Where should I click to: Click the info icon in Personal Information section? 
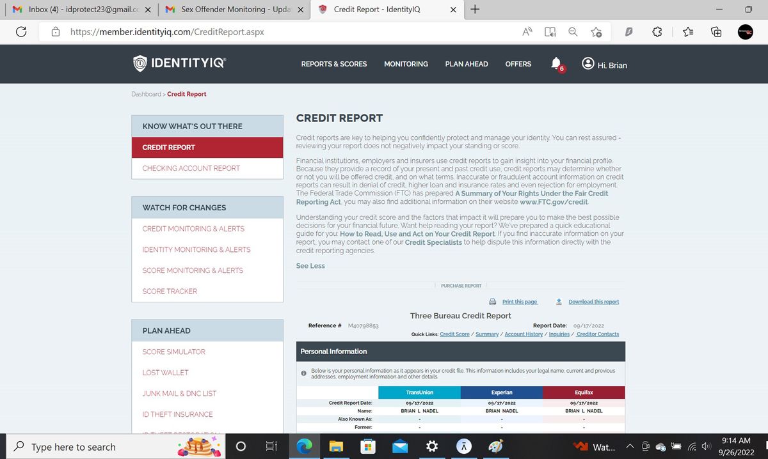(x=303, y=373)
